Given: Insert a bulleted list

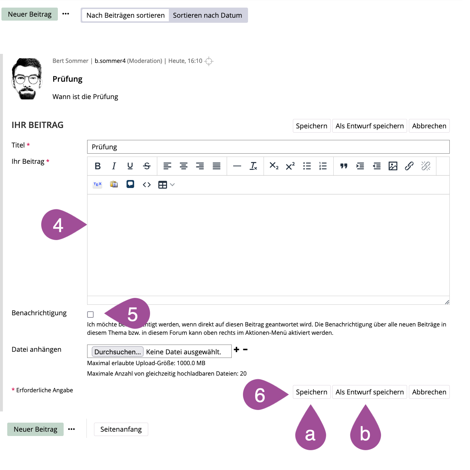Looking at the screenshot, I should point(307,166).
